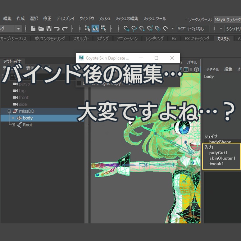Screen dimensions: 241x241
Task: Open the メッシュの編集 menu
Action: [127, 19]
